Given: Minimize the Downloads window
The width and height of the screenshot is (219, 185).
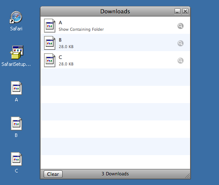Looking at the screenshot, I should (x=178, y=11).
